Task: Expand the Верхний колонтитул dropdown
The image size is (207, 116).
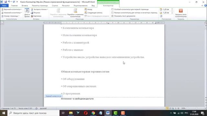Action: tap(12, 9)
